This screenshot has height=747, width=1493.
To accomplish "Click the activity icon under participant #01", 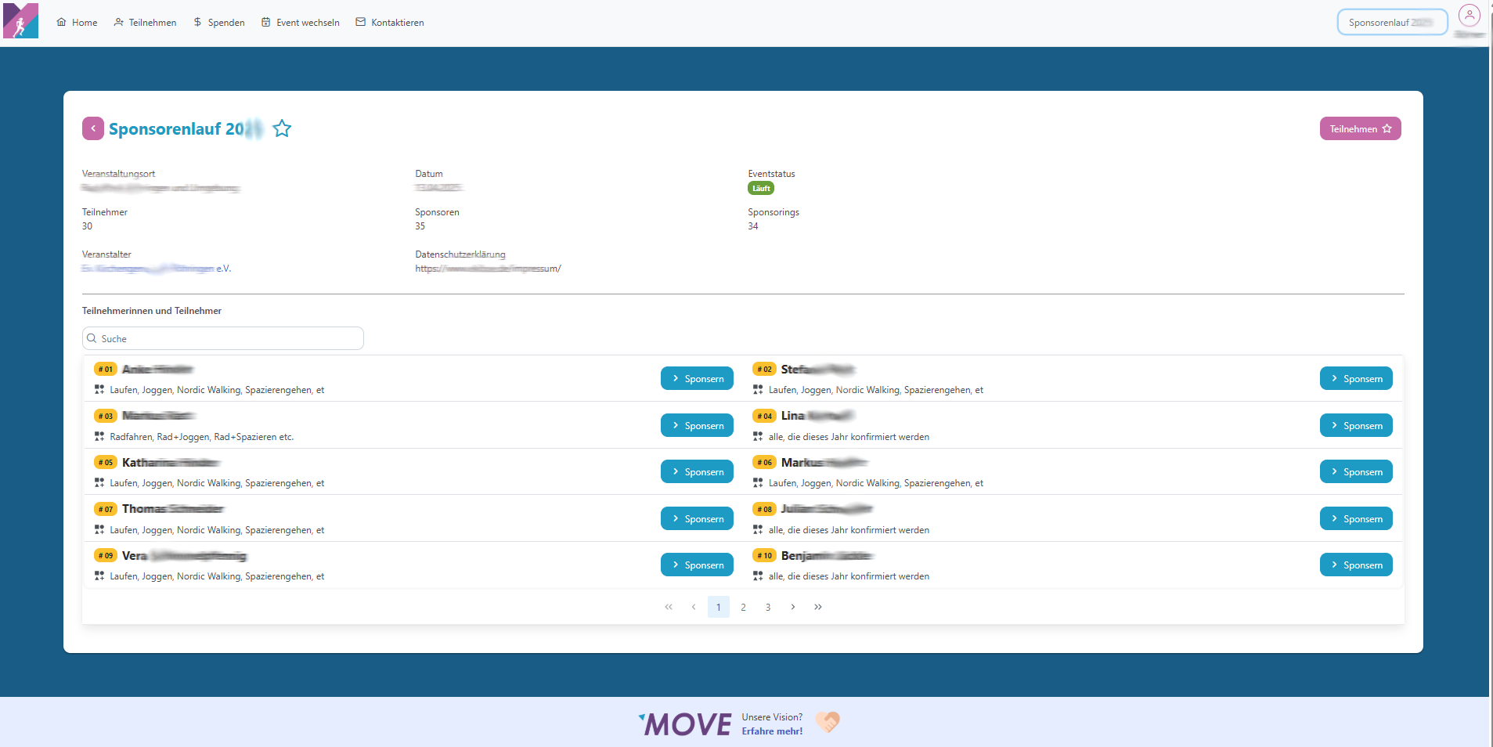I will pyautogui.click(x=99, y=389).
